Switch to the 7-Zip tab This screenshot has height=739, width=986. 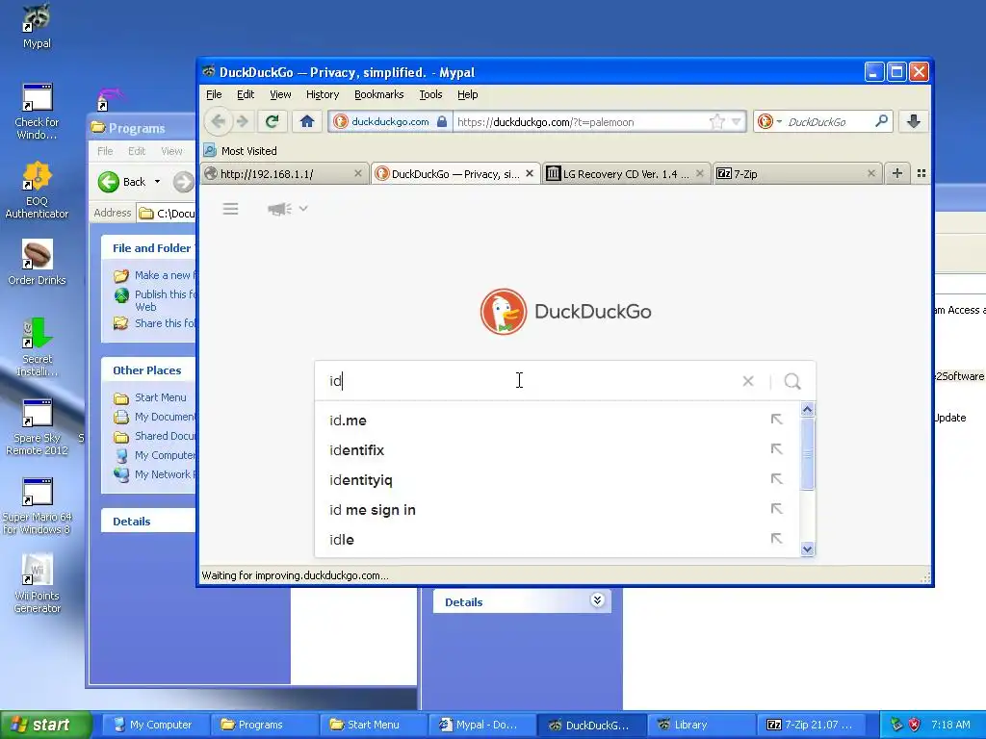pos(796,174)
